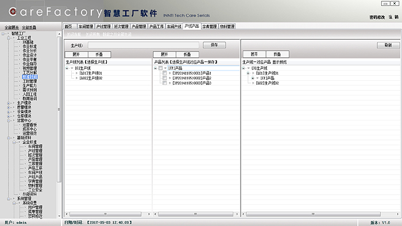Screen dimensions: 402x226
Task: Collapse [CP]产品 in the 产品列表 panel
Action: click(155, 68)
